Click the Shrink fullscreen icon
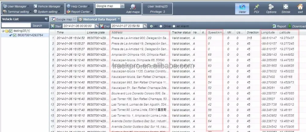The image size is (306, 132). coord(286,7)
